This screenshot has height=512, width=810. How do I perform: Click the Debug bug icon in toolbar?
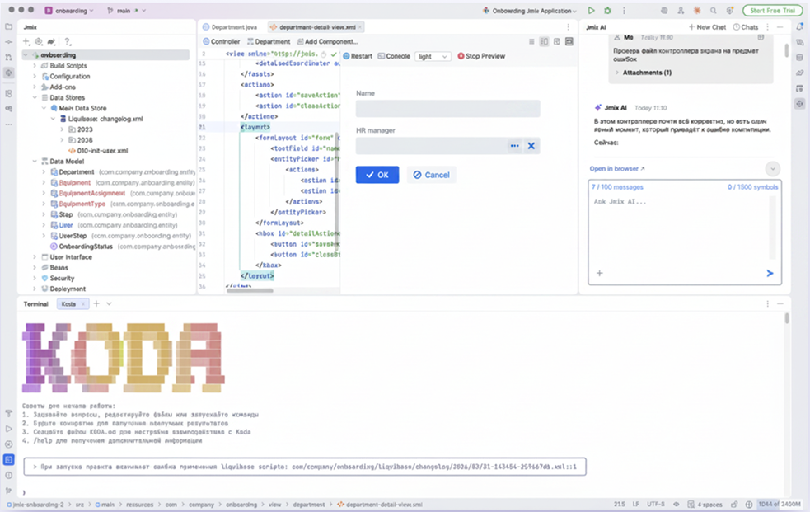(607, 11)
